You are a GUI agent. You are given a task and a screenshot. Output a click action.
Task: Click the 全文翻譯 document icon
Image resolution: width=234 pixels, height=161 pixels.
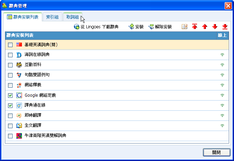(19, 125)
